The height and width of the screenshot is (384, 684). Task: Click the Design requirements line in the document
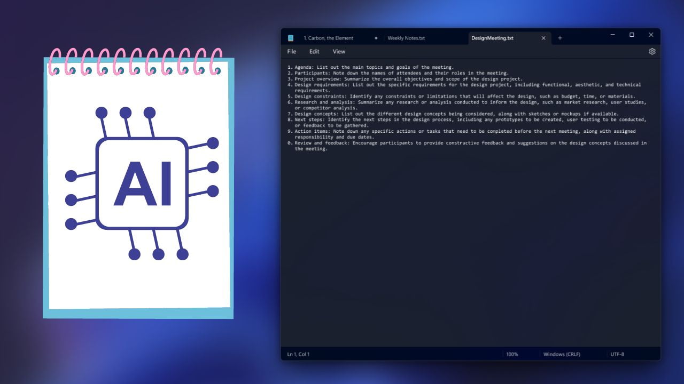(428, 84)
